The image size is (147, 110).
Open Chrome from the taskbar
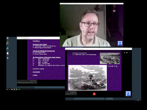click(14, 89)
